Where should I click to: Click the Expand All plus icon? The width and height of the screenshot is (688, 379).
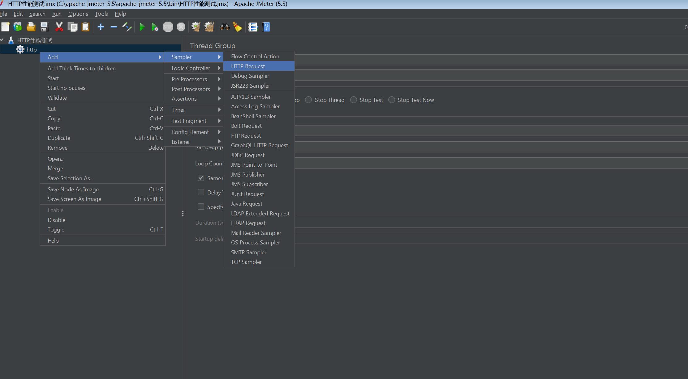[101, 27]
